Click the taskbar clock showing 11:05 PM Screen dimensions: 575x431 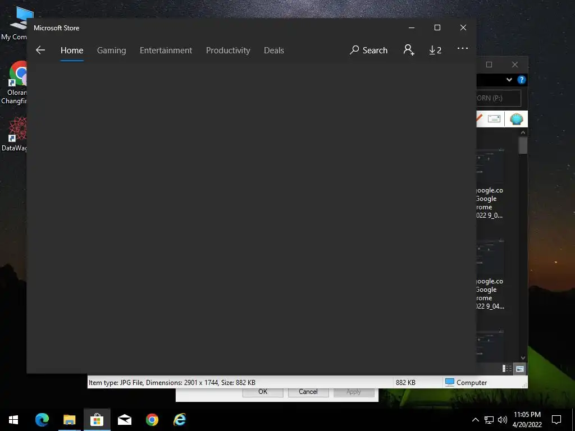click(527, 420)
